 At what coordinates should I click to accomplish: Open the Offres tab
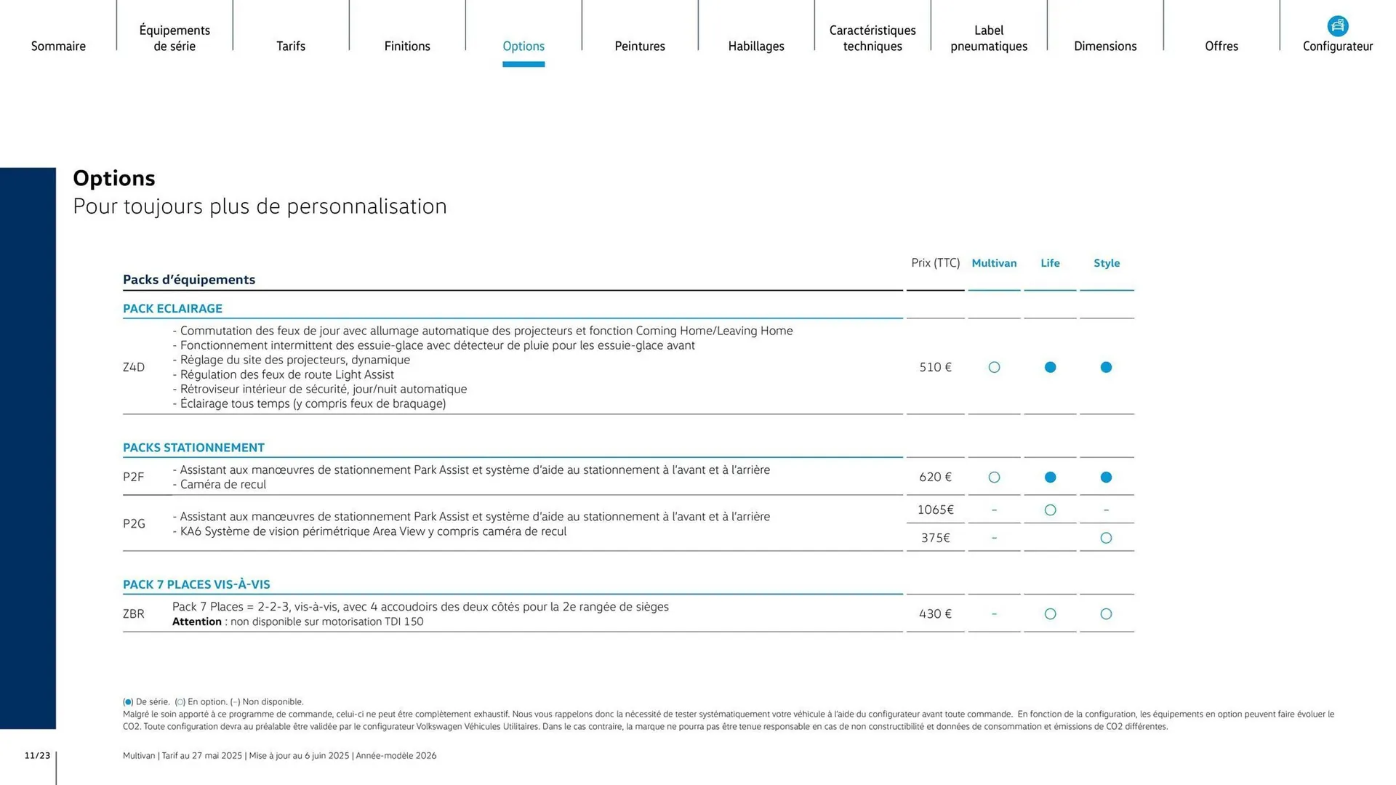tap(1221, 46)
